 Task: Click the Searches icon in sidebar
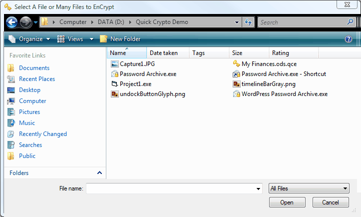[11, 145]
